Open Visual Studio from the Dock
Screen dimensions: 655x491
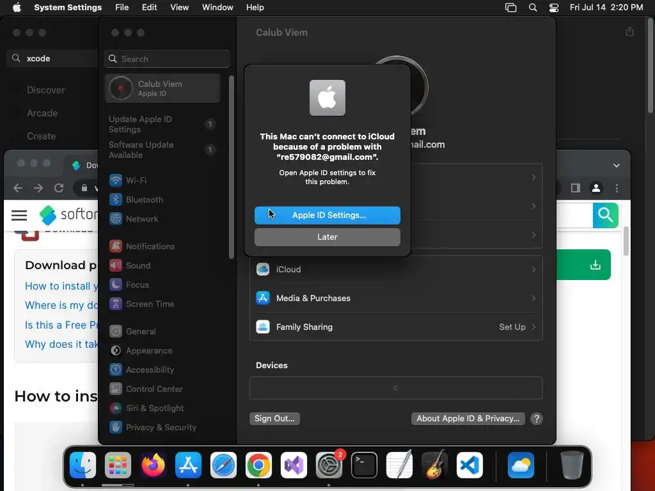coord(294,465)
